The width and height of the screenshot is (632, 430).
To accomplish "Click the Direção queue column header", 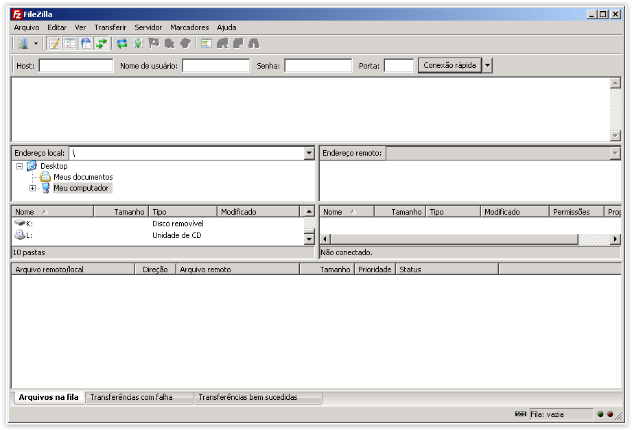I will click(x=155, y=270).
